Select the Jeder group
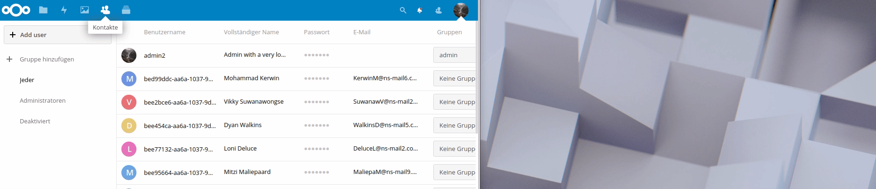This screenshot has height=189, width=876. click(x=27, y=80)
